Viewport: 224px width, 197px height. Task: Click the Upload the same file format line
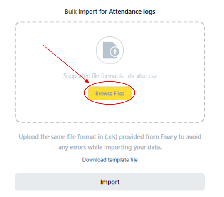click(110, 137)
